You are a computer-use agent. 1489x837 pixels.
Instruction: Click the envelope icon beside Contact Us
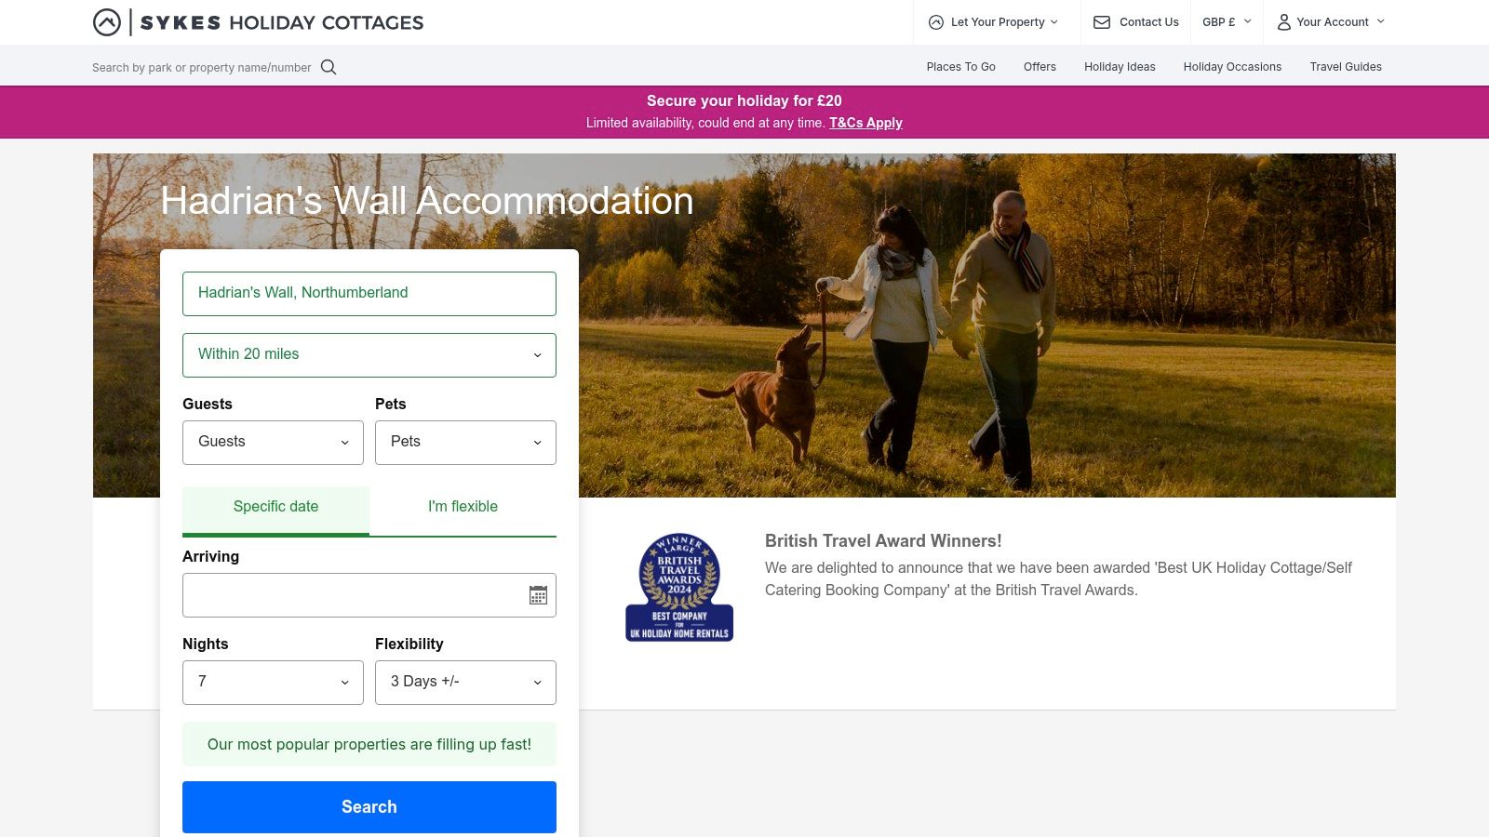pyautogui.click(x=1102, y=22)
